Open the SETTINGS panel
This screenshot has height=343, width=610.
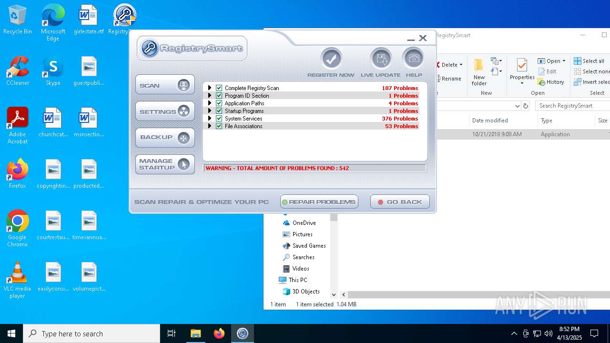click(165, 111)
